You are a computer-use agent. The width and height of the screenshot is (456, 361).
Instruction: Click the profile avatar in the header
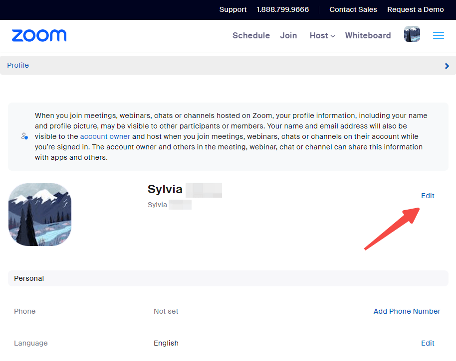click(x=412, y=35)
